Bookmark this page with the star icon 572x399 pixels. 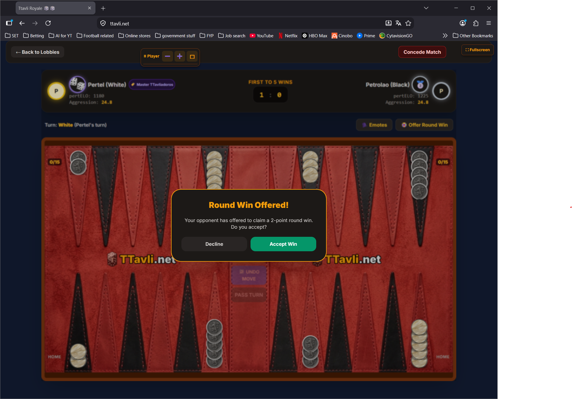click(x=408, y=23)
